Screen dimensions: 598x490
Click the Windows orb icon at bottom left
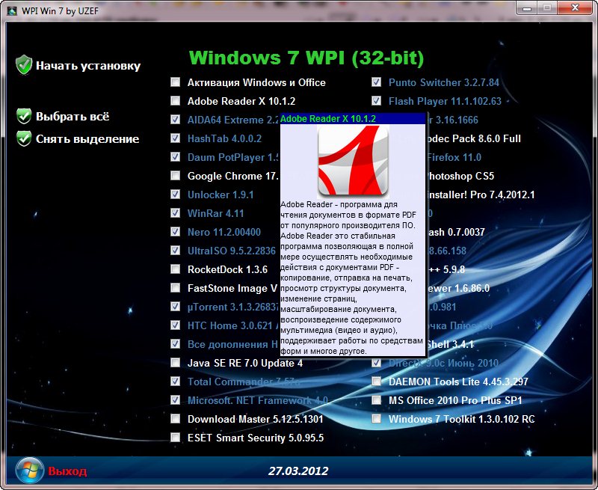[x=29, y=471]
